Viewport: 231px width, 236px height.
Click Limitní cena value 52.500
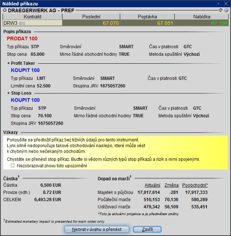[x=44, y=86]
